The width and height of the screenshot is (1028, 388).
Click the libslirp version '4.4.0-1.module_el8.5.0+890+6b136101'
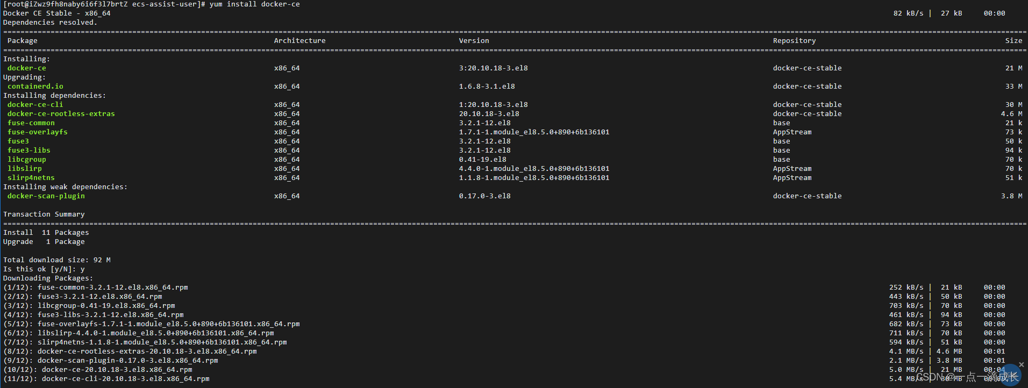[x=534, y=169]
